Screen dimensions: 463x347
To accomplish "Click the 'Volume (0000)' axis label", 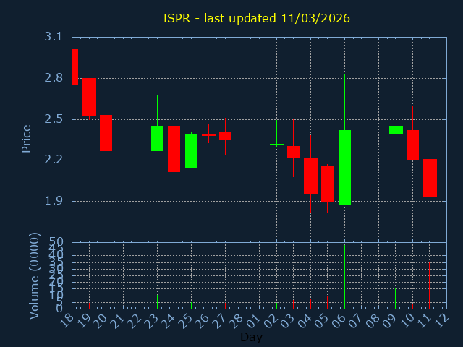I will pos(34,275).
